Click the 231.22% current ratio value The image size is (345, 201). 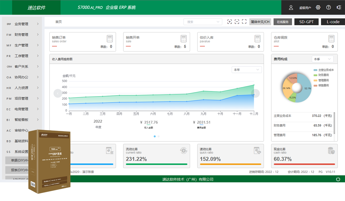pos(137,159)
